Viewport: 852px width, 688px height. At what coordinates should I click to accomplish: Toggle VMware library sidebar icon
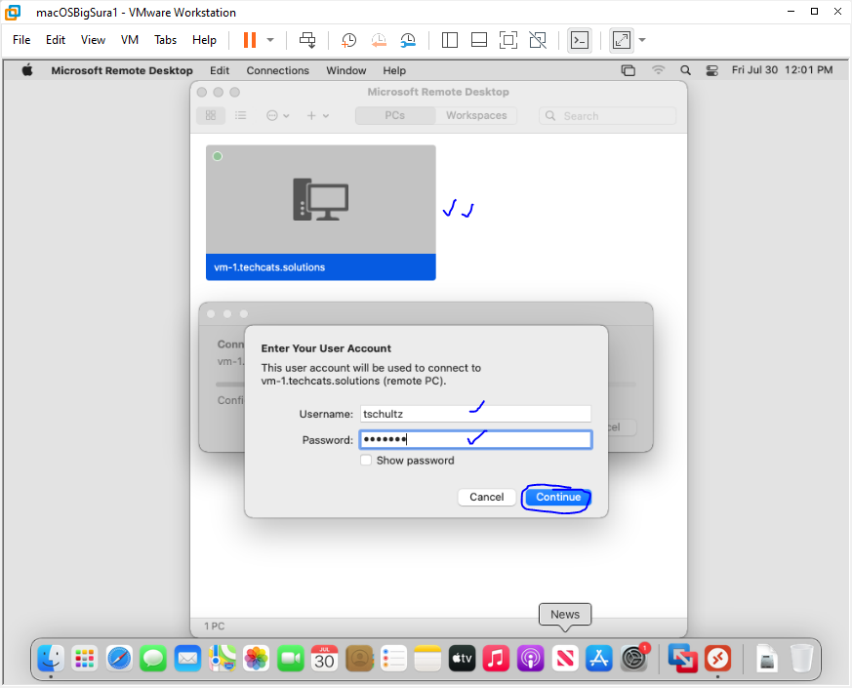point(450,40)
